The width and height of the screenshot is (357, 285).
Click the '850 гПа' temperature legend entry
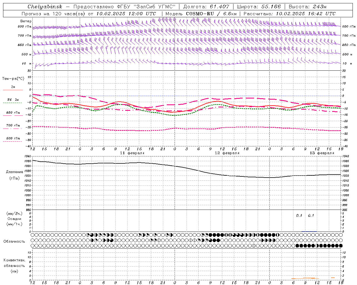point(13,113)
